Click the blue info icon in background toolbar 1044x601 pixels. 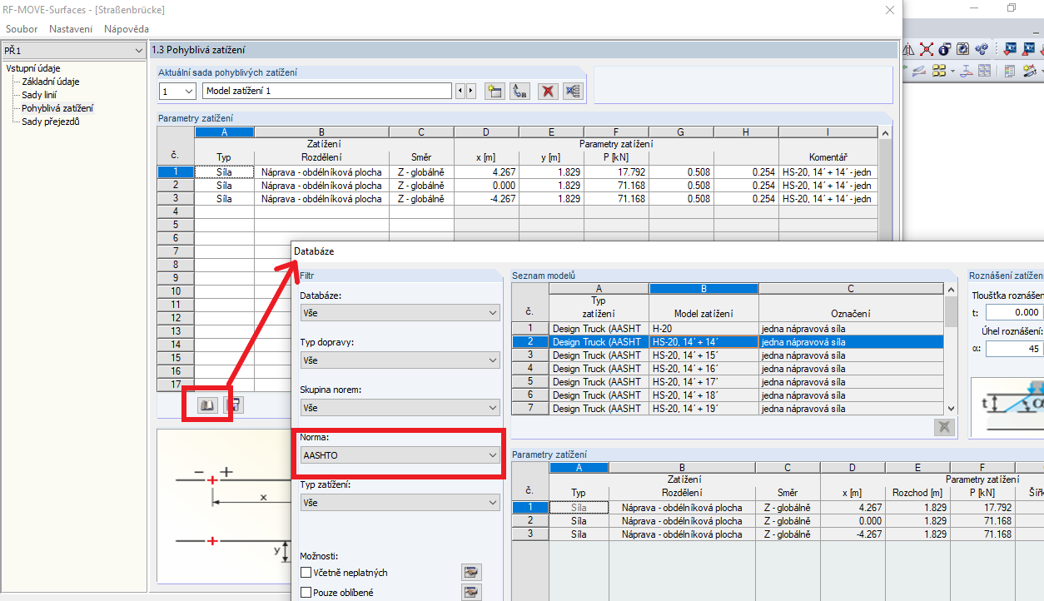pyautogui.click(x=945, y=49)
